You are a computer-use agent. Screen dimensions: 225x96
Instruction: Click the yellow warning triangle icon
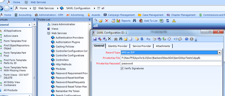[x=174, y=21]
